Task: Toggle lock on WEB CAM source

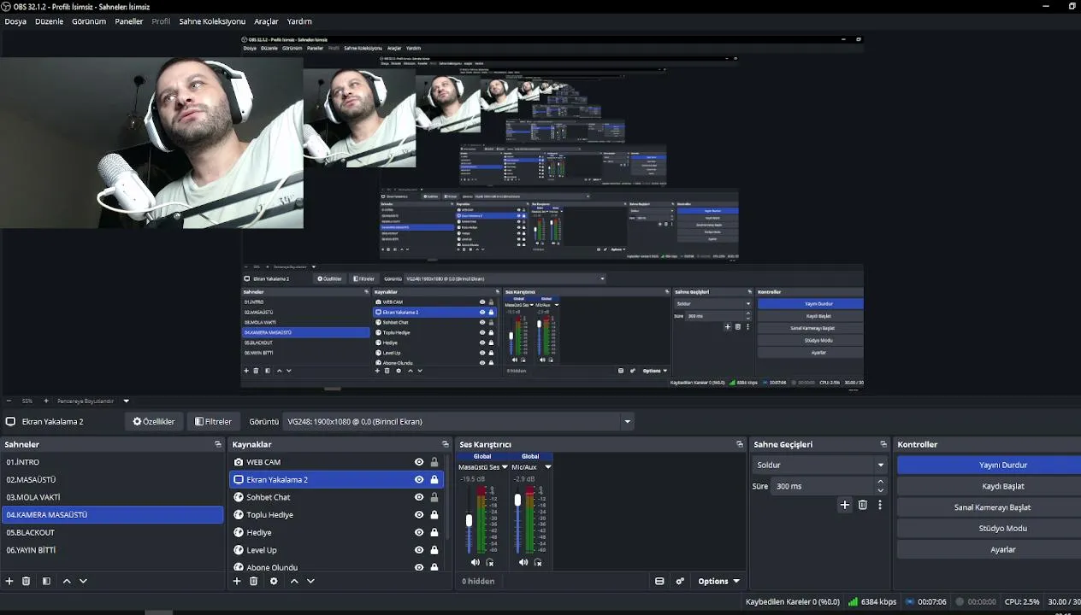Action: click(434, 462)
